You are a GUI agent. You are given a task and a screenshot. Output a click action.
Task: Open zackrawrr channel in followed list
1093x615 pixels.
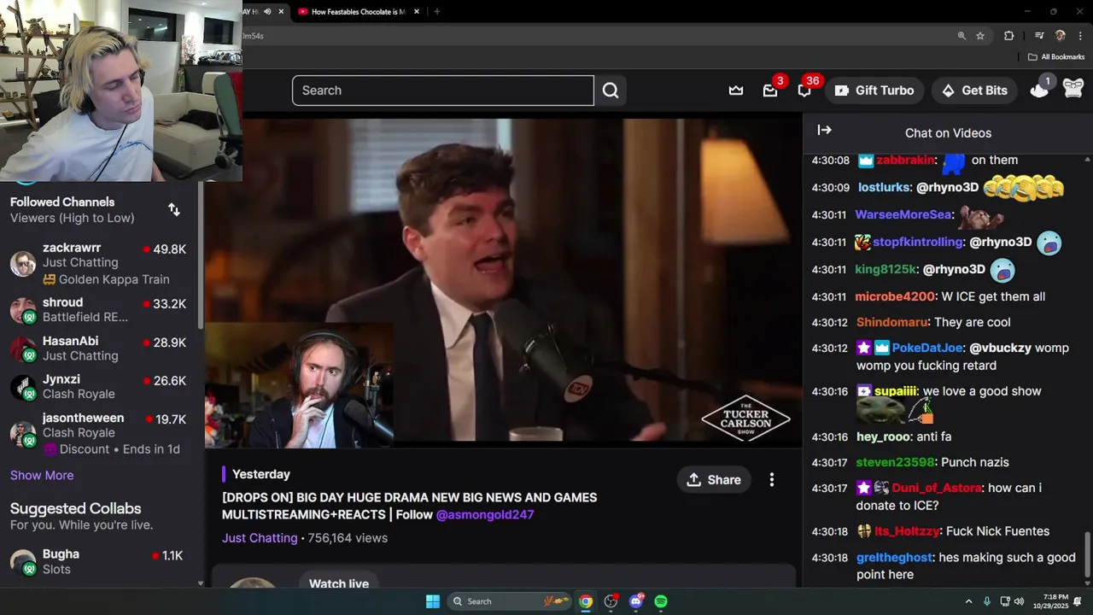pos(102,264)
